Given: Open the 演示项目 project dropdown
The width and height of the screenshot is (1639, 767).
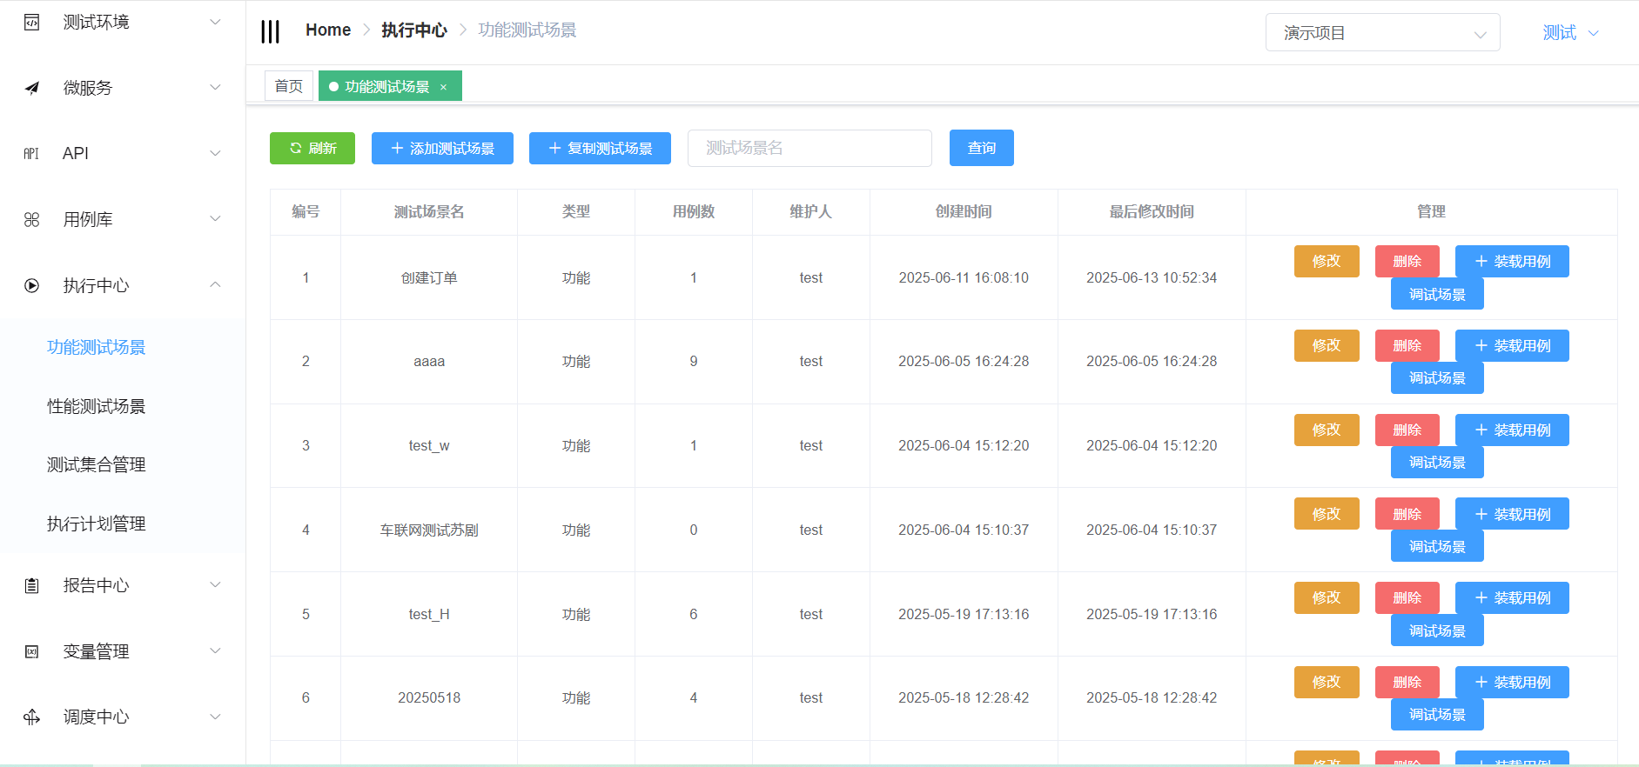Looking at the screenshot, I should pyautogui.click(x=1381, y=33).
